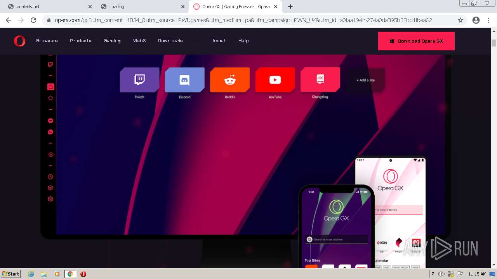497x279 pixels.
Task: Close the Opera GX tab
Action: pos(276,7)
